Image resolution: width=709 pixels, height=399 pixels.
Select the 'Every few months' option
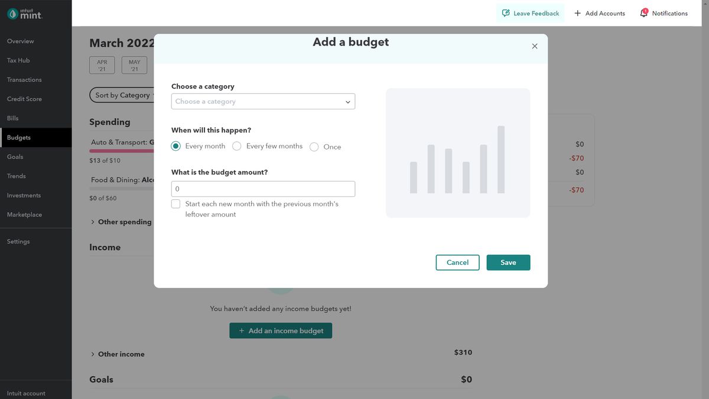pyautogui.click(x=237, y=145)
